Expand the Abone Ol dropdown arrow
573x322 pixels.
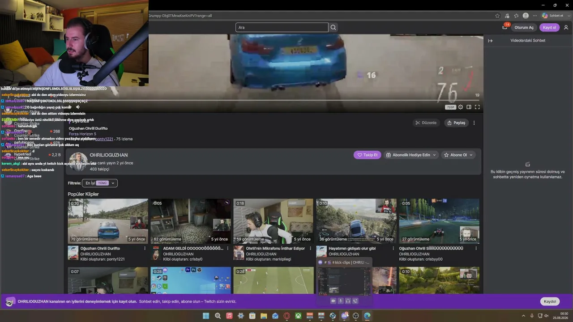point(470,155)
